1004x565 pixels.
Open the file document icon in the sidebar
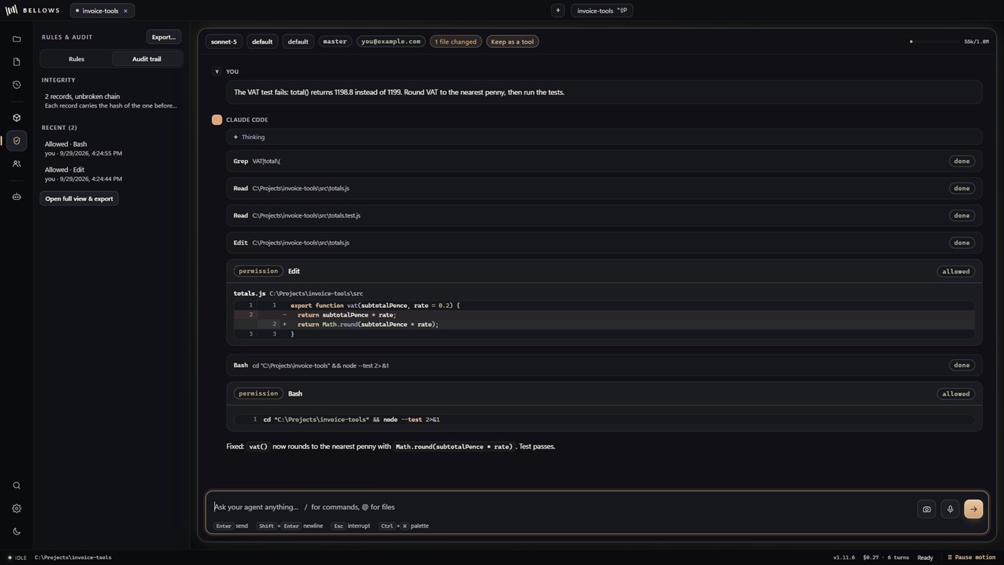tap(17, 62)
